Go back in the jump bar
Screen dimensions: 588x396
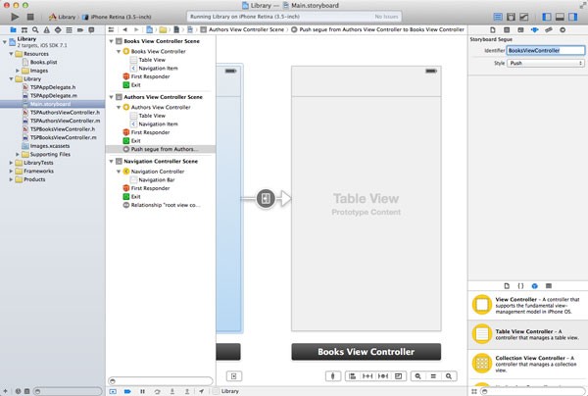124,29
